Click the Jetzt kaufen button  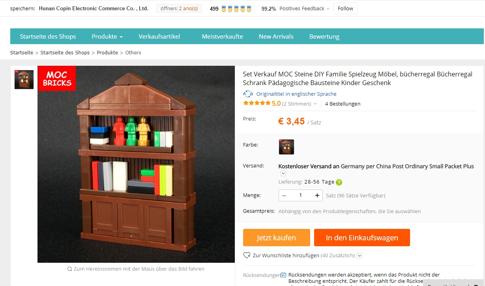pyautogui.click(x=277, y=238)
